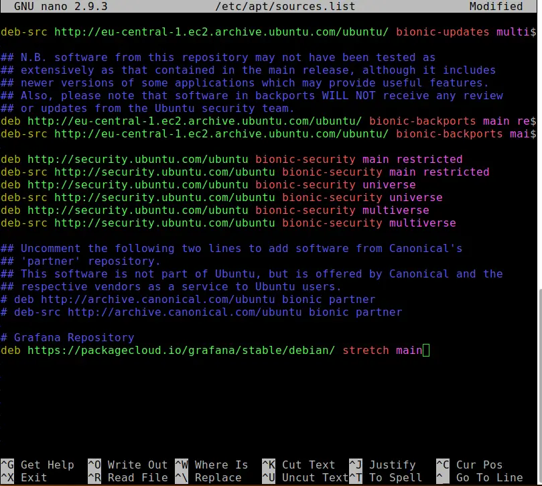Click the To Spell shortcut label

[395, 477]
